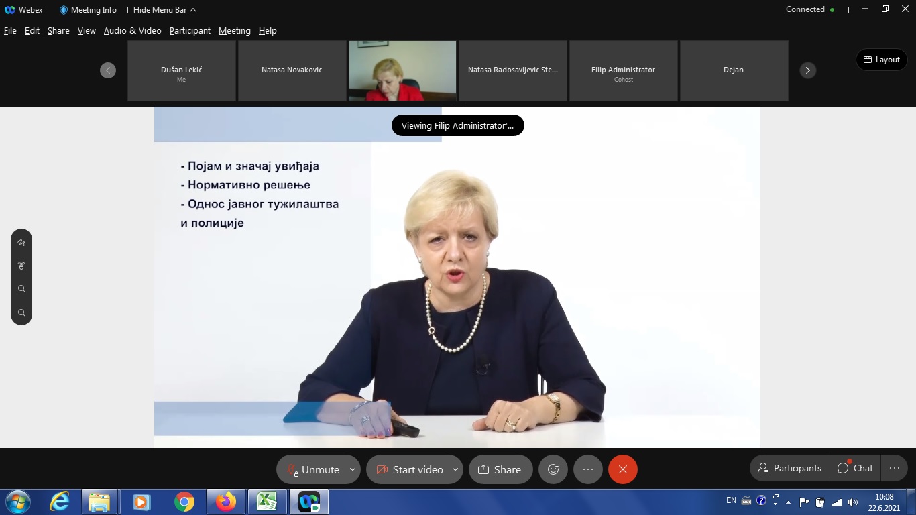Viewport: 916px width, 515px height.
Task: Open the Participants panel
Action: point(789,468)
